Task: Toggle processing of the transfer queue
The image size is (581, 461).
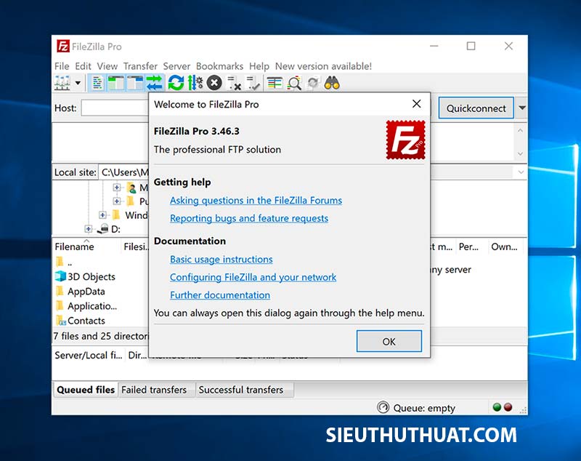Action: [x=195, y=83]
